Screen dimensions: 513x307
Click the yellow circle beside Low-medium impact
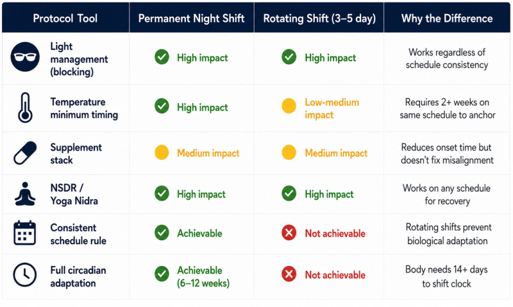289,106
